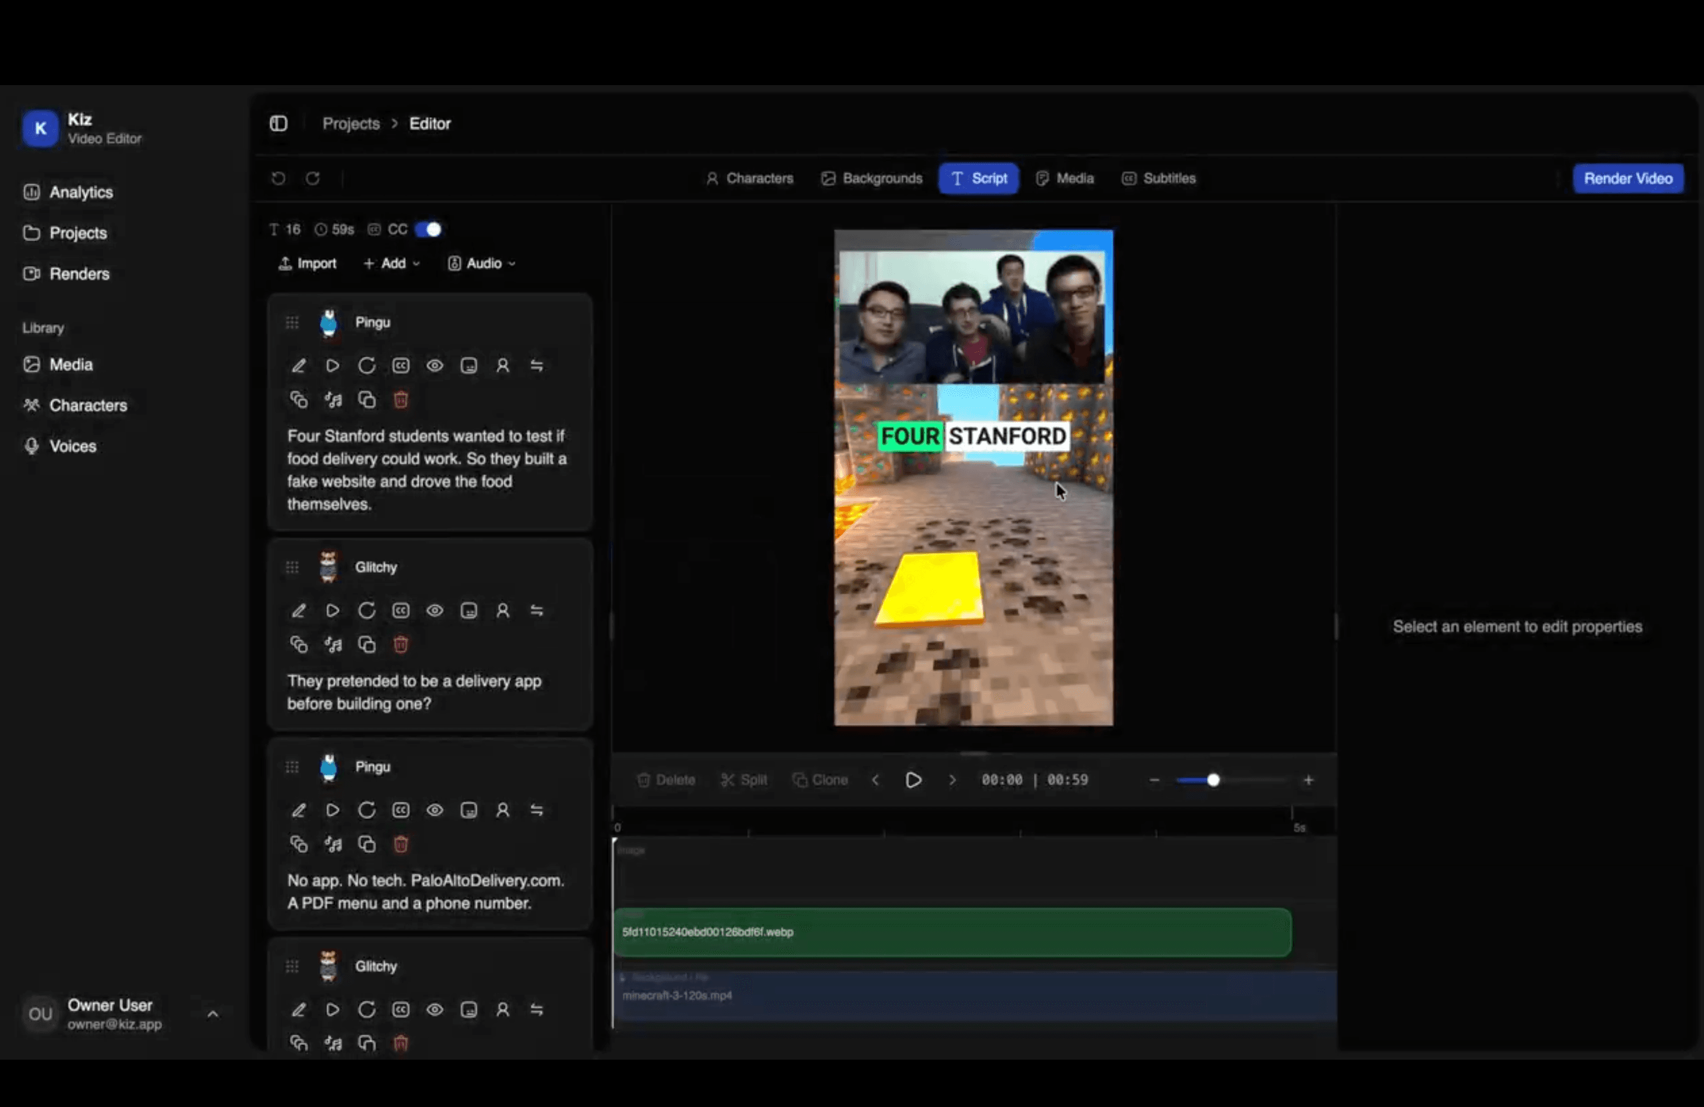This screenshot has height=1107, width=1704.
Task: Toggle visibility eye on first Pingu card
Action: (434, 366)
